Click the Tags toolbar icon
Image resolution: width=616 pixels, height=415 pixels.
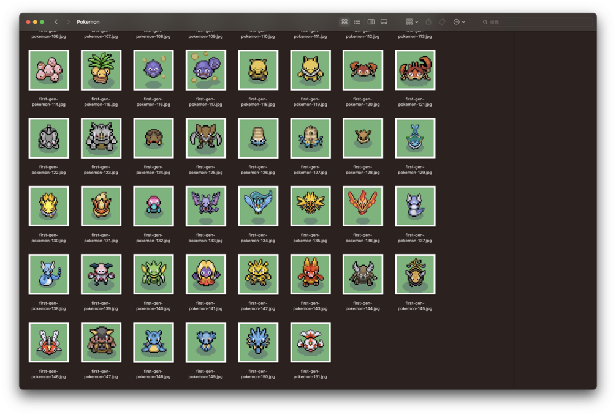coord(442,22)
